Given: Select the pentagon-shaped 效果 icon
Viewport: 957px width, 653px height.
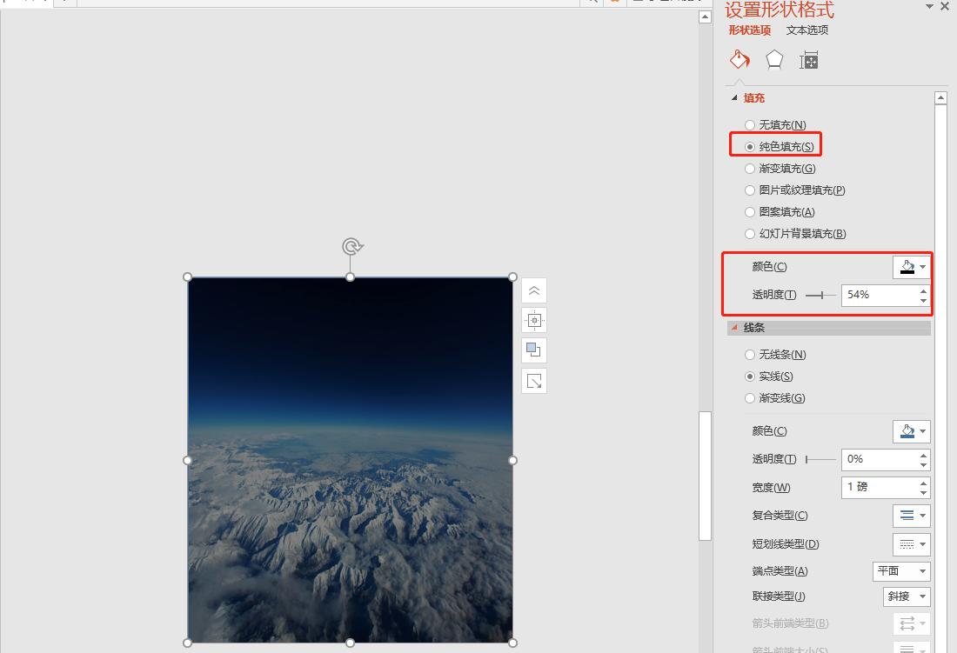Looking at the screenshot, I should click(773, 59).
